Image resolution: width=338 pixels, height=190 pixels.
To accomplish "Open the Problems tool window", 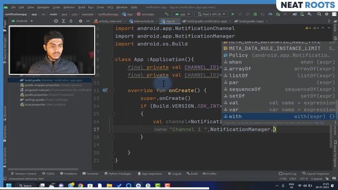I will coord(69,174).
